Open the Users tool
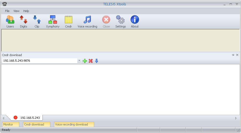The image size is (241, 133). coord(10,22)
